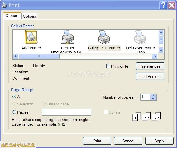The width and height of the screenshot is (177, 148).
Task: Choose the Brother MFC-8840D printer icon
Action: point(68,37)
